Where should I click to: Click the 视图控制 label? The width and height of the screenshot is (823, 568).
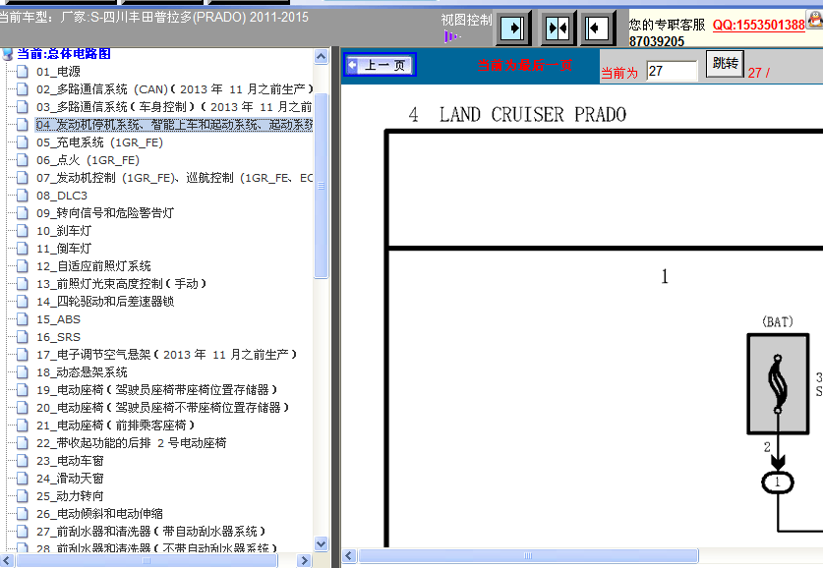466,20
